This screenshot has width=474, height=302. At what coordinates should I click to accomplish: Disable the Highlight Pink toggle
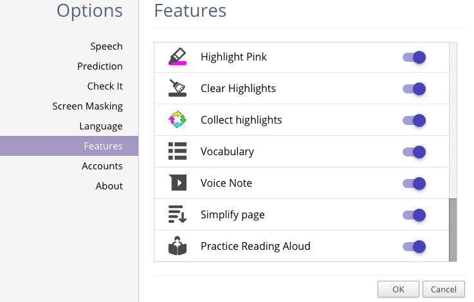point(414,57)
